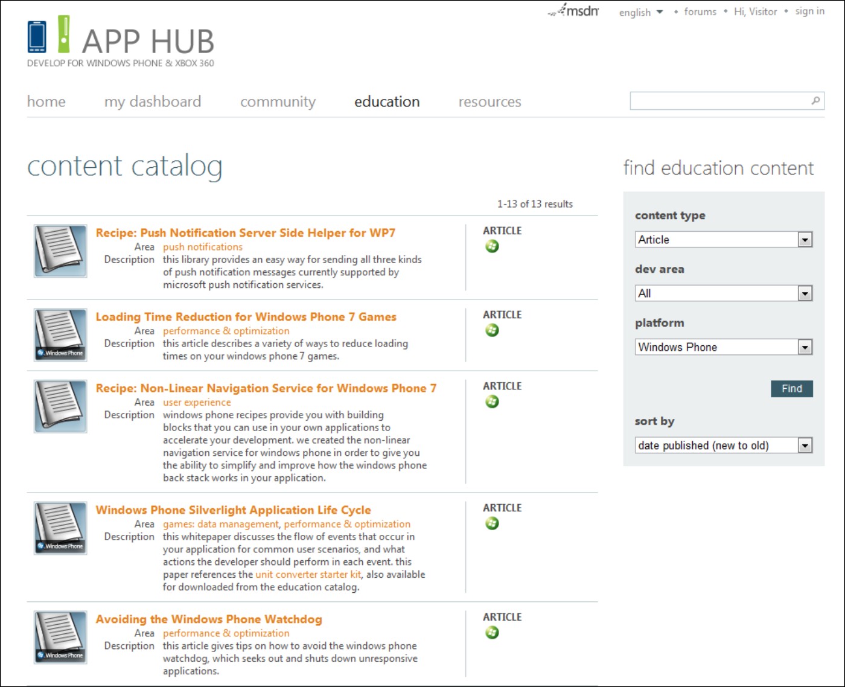The image size is (845, 687).
Task: Open thumbnail for Loading Time Reduction article
Action: 60,335
